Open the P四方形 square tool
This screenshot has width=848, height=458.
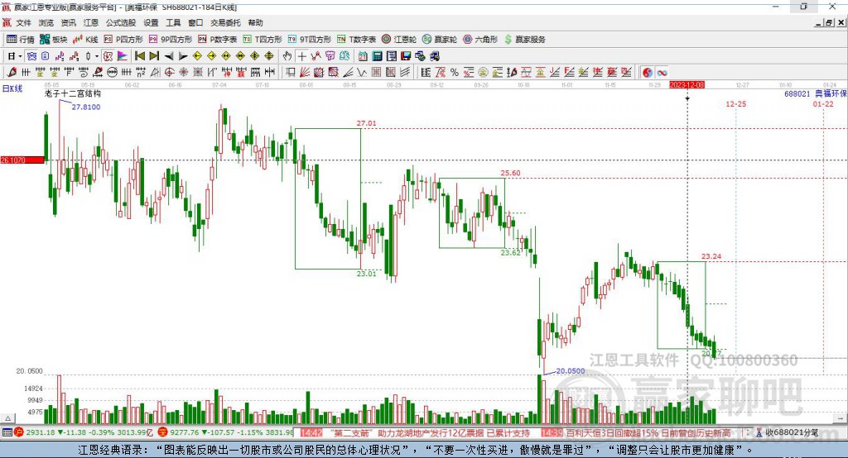(x=123, y=40)
